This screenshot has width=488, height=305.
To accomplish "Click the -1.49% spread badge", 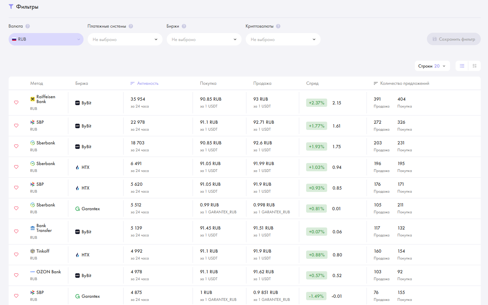I will [316, 296].
